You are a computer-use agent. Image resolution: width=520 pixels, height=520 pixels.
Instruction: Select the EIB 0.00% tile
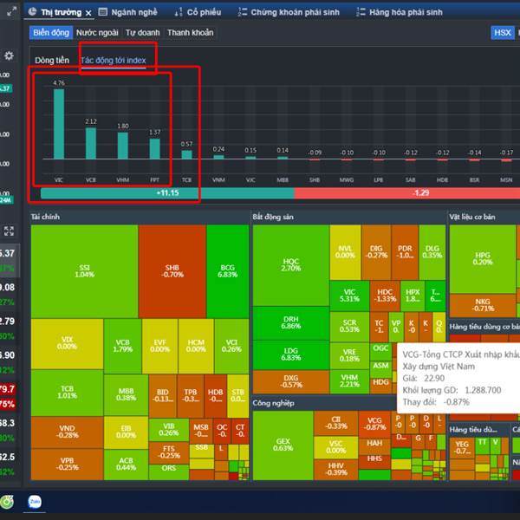coord(126,432)
